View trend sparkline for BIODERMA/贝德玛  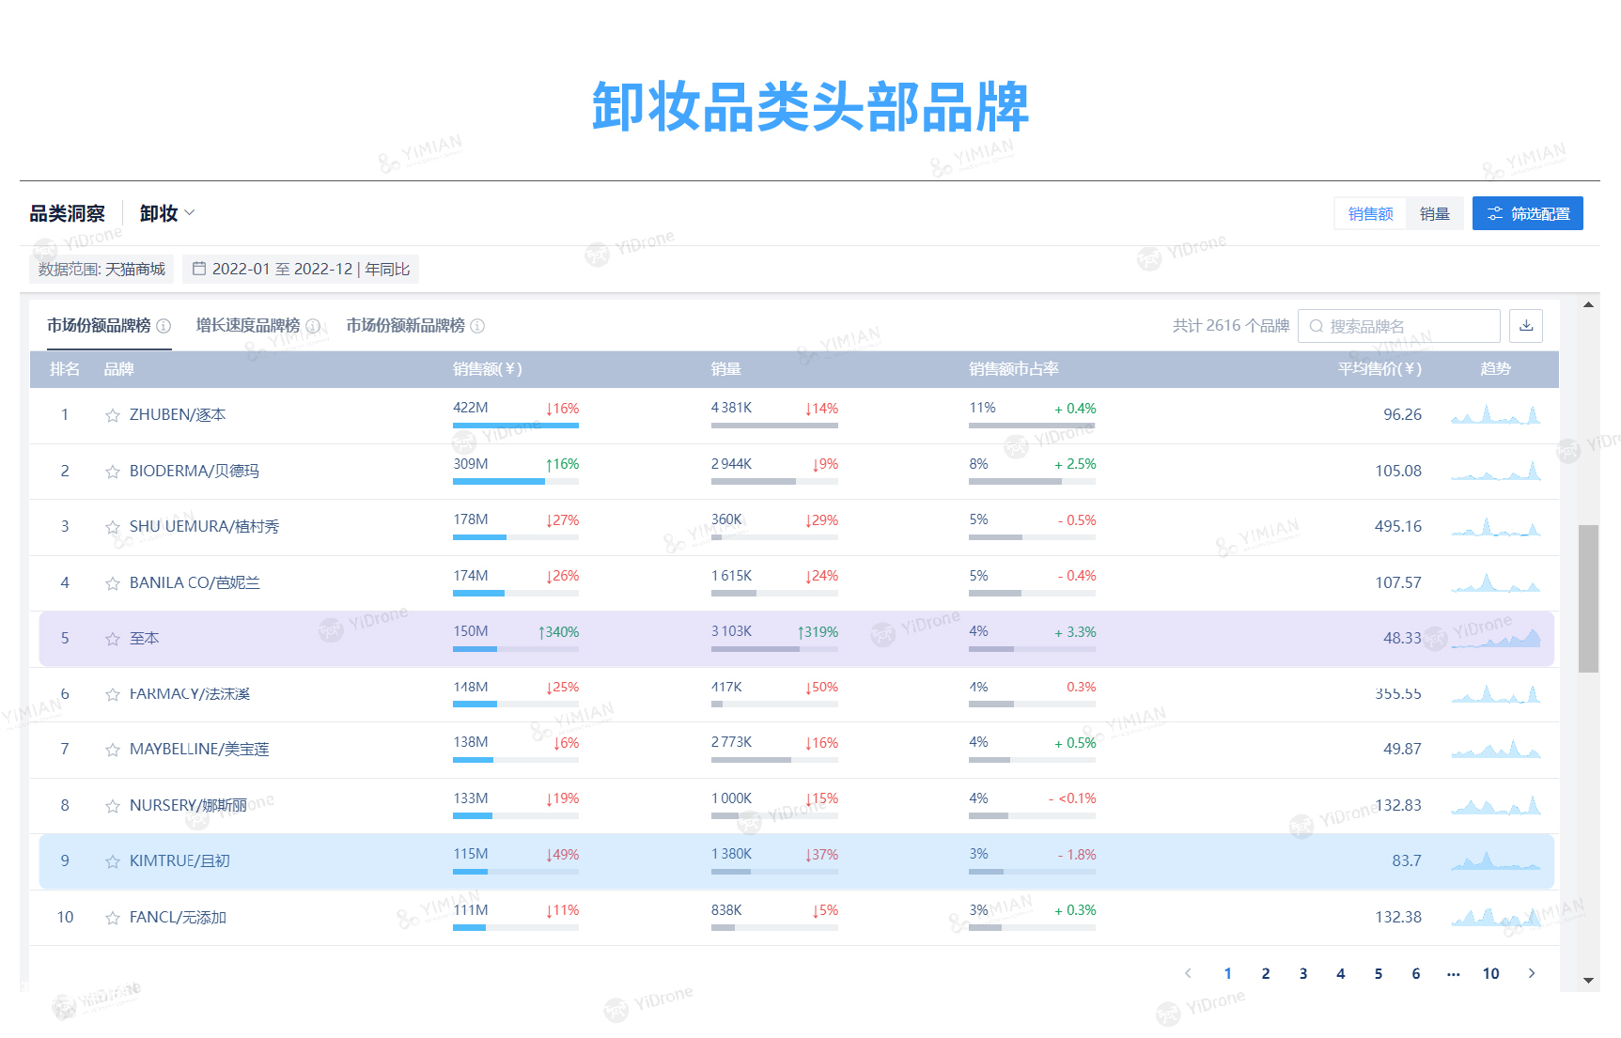click(x=1496, y=471)
